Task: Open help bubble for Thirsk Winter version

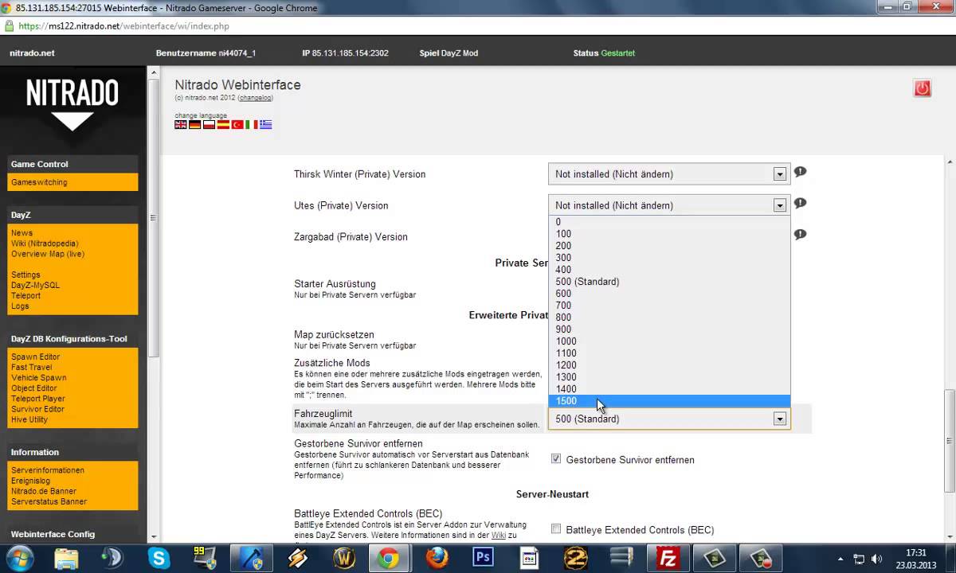Action: [x=800, y=172]
